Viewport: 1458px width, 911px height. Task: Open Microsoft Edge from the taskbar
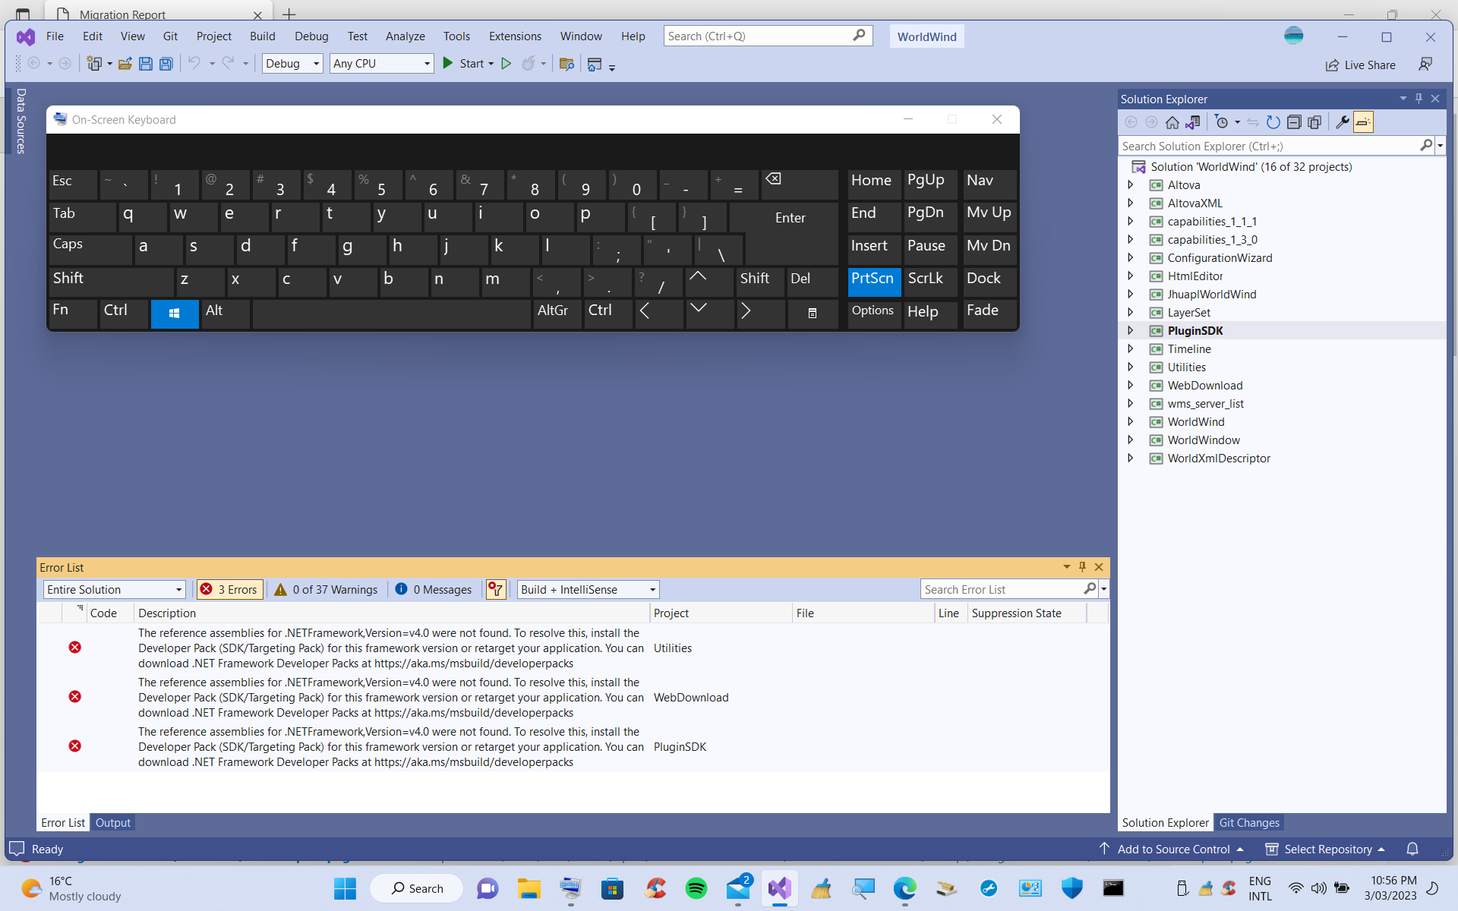coord(904,888)
